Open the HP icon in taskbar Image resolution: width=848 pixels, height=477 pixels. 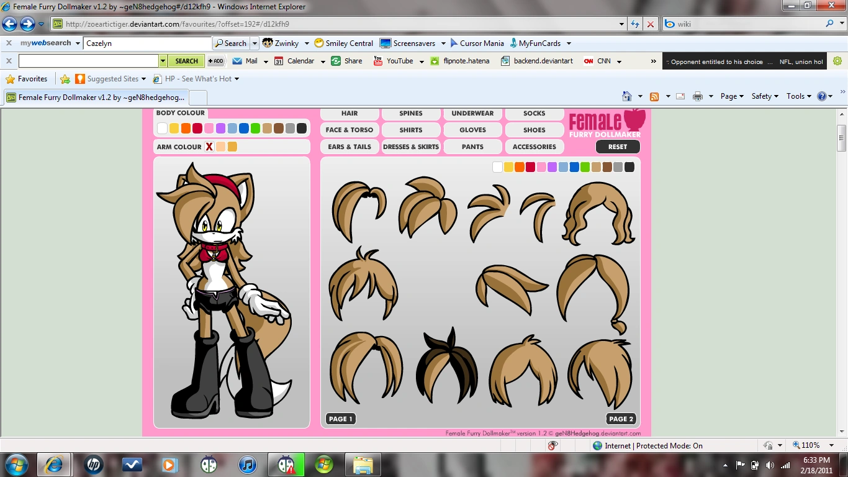(94, 465)
